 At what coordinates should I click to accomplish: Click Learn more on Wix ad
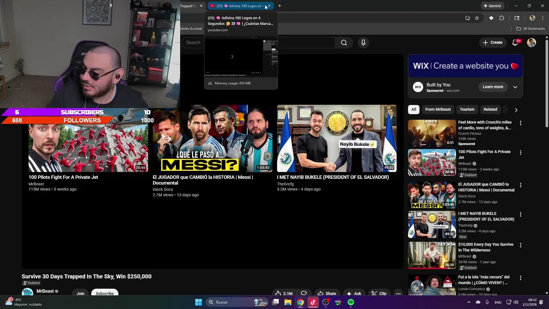493,87
